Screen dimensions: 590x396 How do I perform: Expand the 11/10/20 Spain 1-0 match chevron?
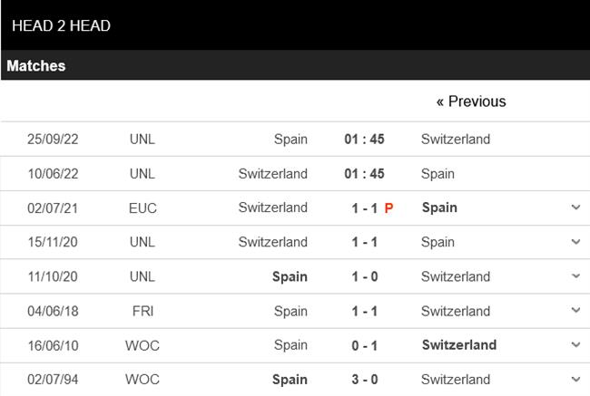[x=575, y=276]
